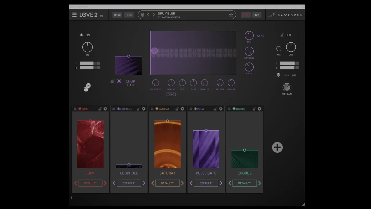Click the UNDO button
The height and width of the screenshot is (209, 371).
117,15
